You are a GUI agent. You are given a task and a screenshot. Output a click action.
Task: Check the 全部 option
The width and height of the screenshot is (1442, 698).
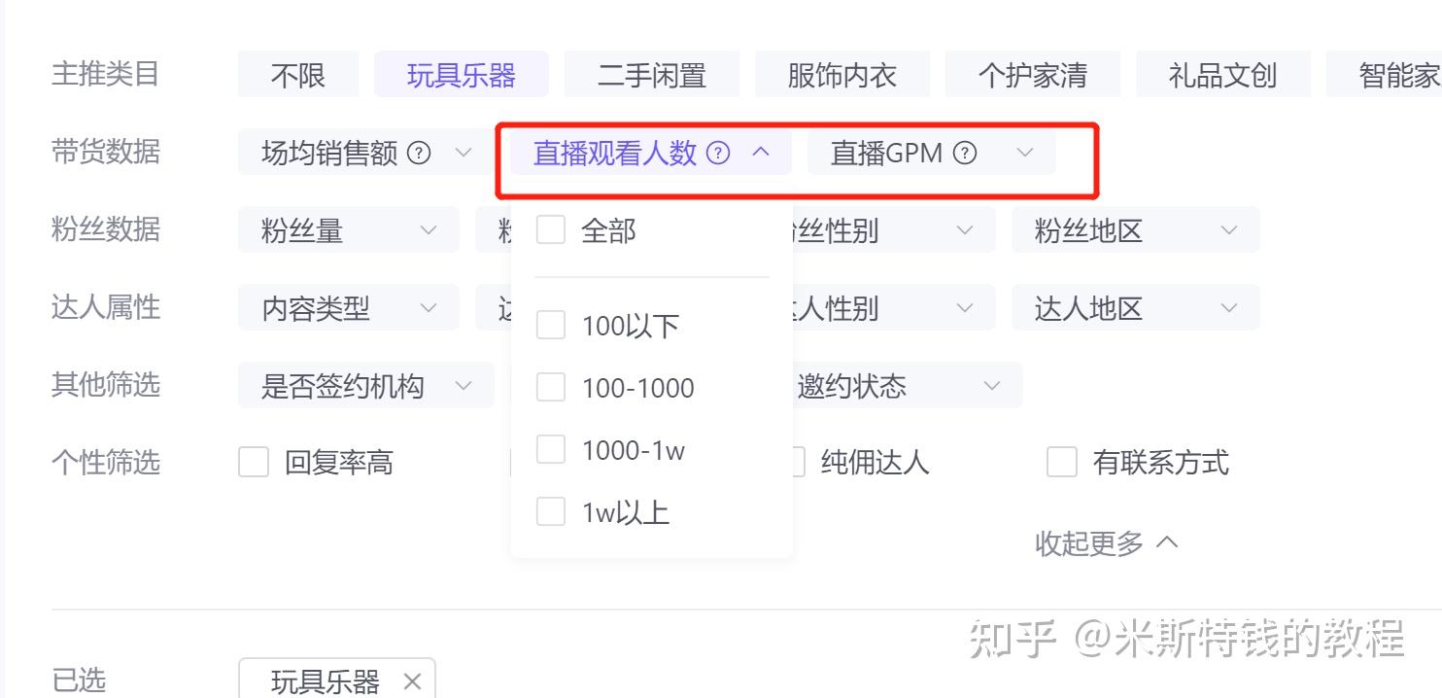[551, 230]
